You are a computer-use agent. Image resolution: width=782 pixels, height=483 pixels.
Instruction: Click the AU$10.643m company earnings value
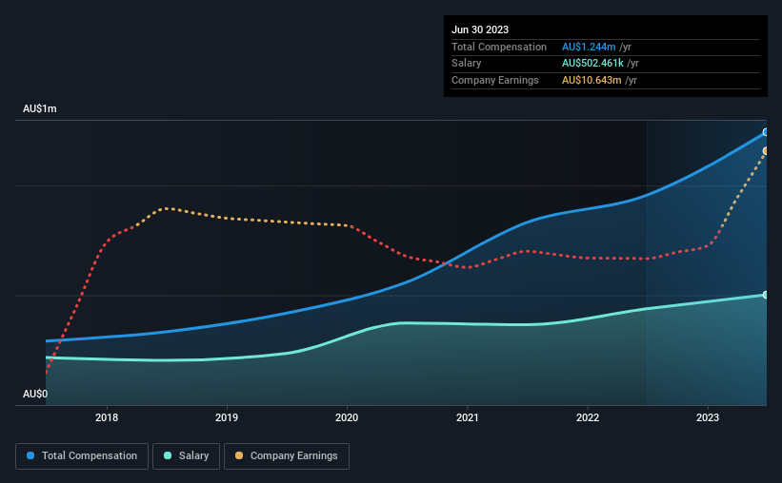click(592, 80)
